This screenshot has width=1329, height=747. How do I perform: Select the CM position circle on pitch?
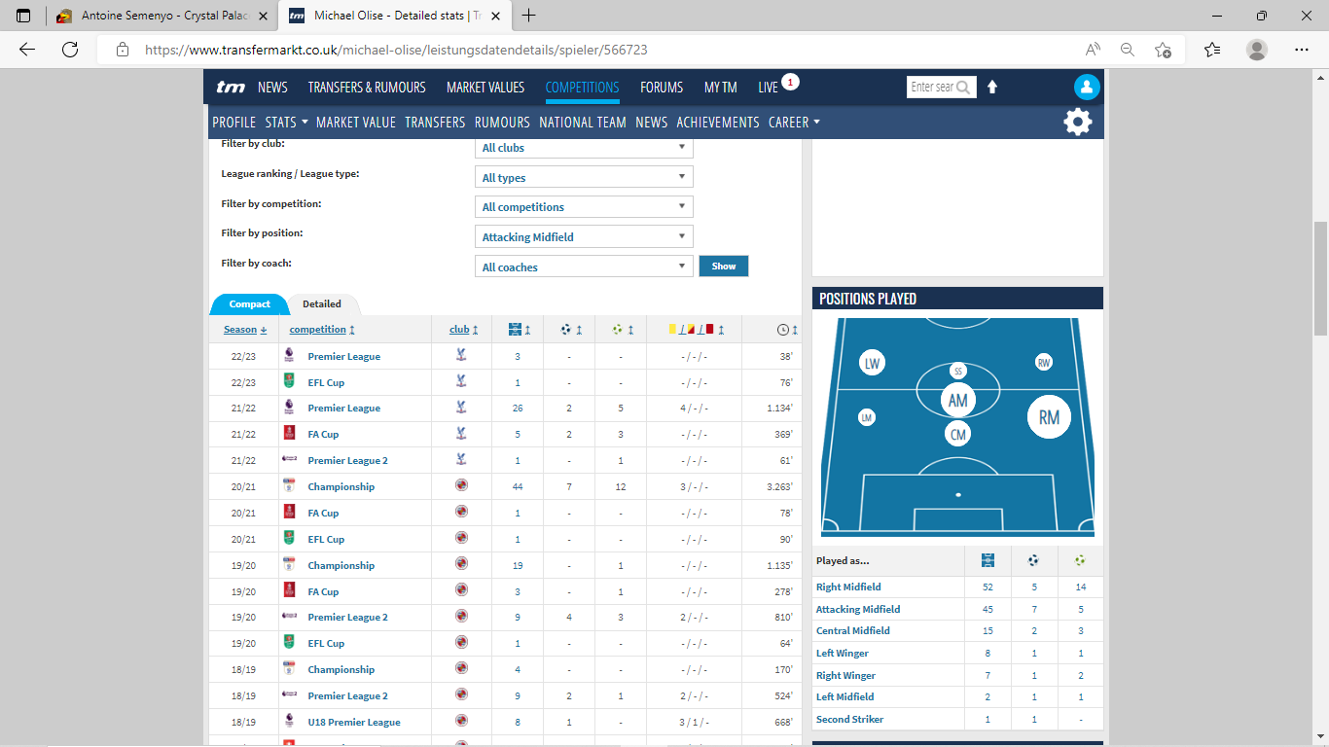(x=958, y=434)
